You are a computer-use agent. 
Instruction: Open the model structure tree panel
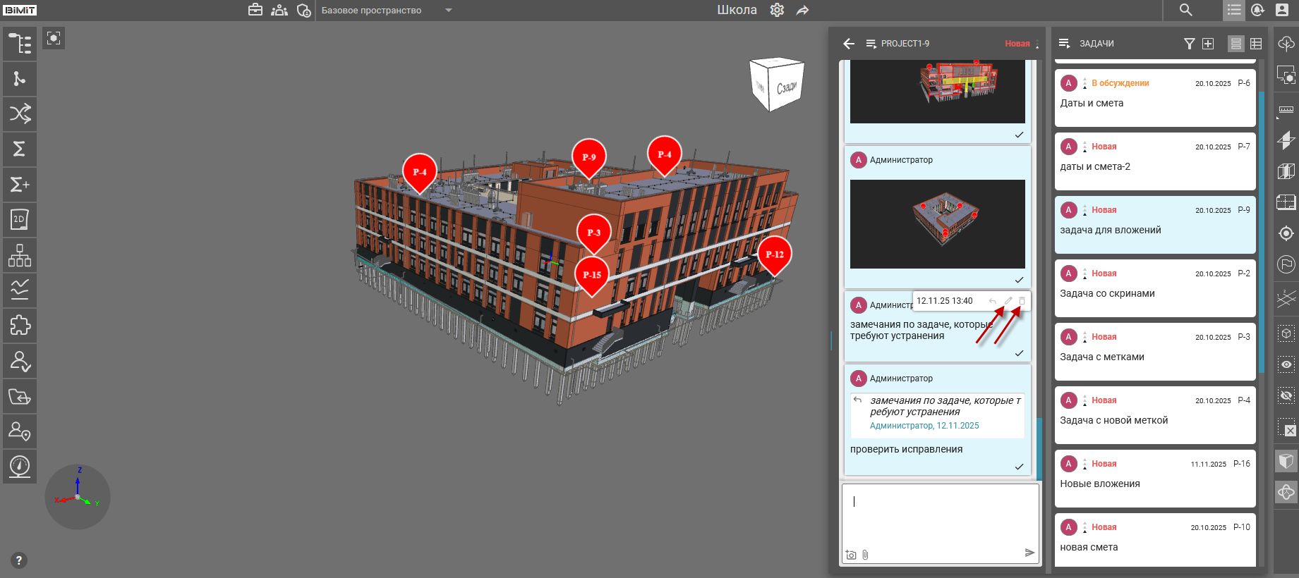click(x=20, y=44)
